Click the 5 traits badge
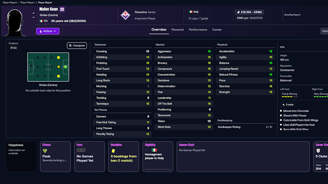The width and height of the screenshot is (328, 184). point(288,105)
